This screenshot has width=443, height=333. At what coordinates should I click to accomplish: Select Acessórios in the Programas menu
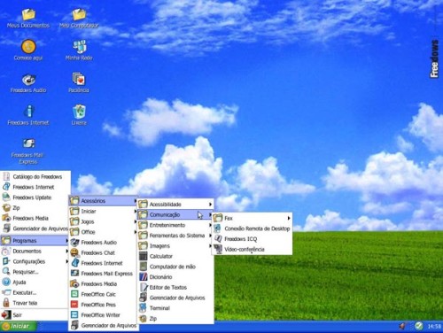[x=103, y=201]
